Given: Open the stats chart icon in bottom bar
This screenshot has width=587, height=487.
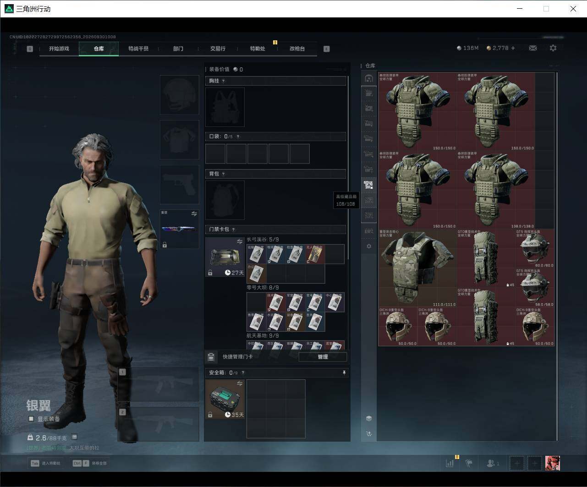Looking at the screenshot, I should 450,463.
